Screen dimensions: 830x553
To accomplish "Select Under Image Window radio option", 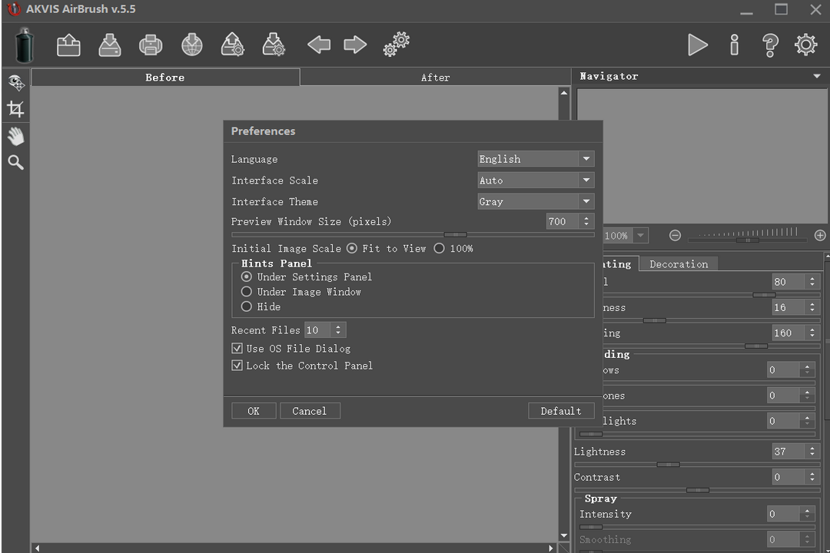I will tap(247, 292).
